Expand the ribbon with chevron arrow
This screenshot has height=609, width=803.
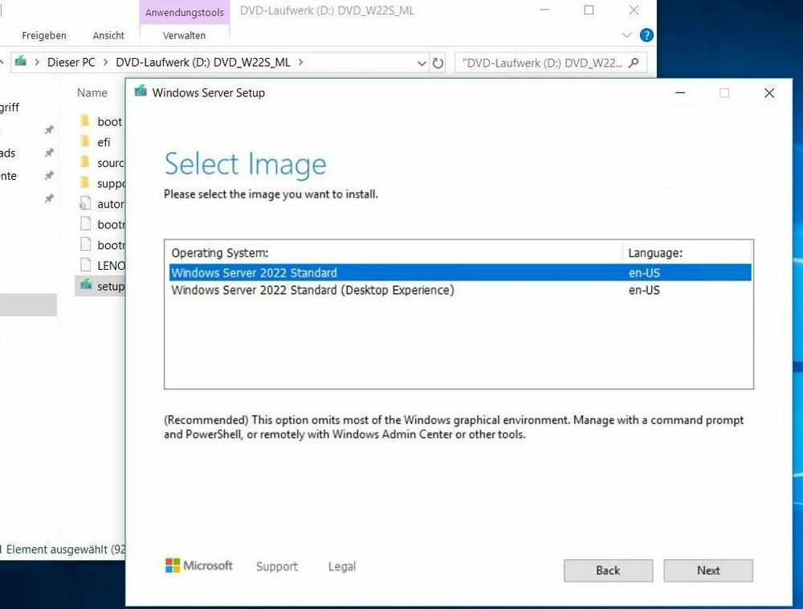point(627,35)
